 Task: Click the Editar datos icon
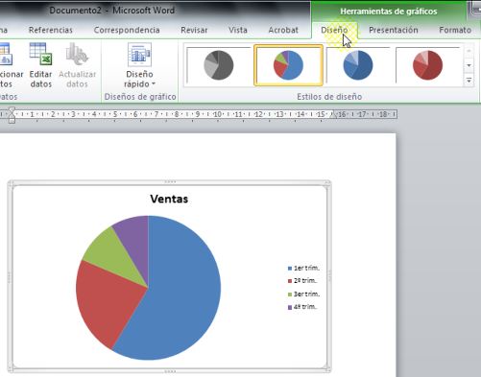(40, 54)
